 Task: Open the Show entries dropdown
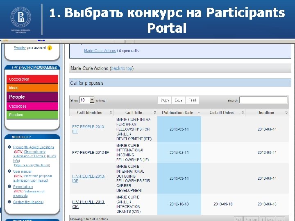[x=87, y=100]
